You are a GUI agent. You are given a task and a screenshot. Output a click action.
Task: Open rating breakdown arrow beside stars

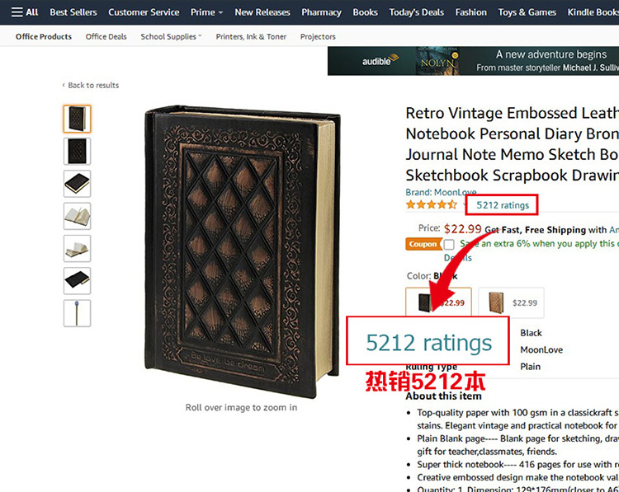(463, 205)
